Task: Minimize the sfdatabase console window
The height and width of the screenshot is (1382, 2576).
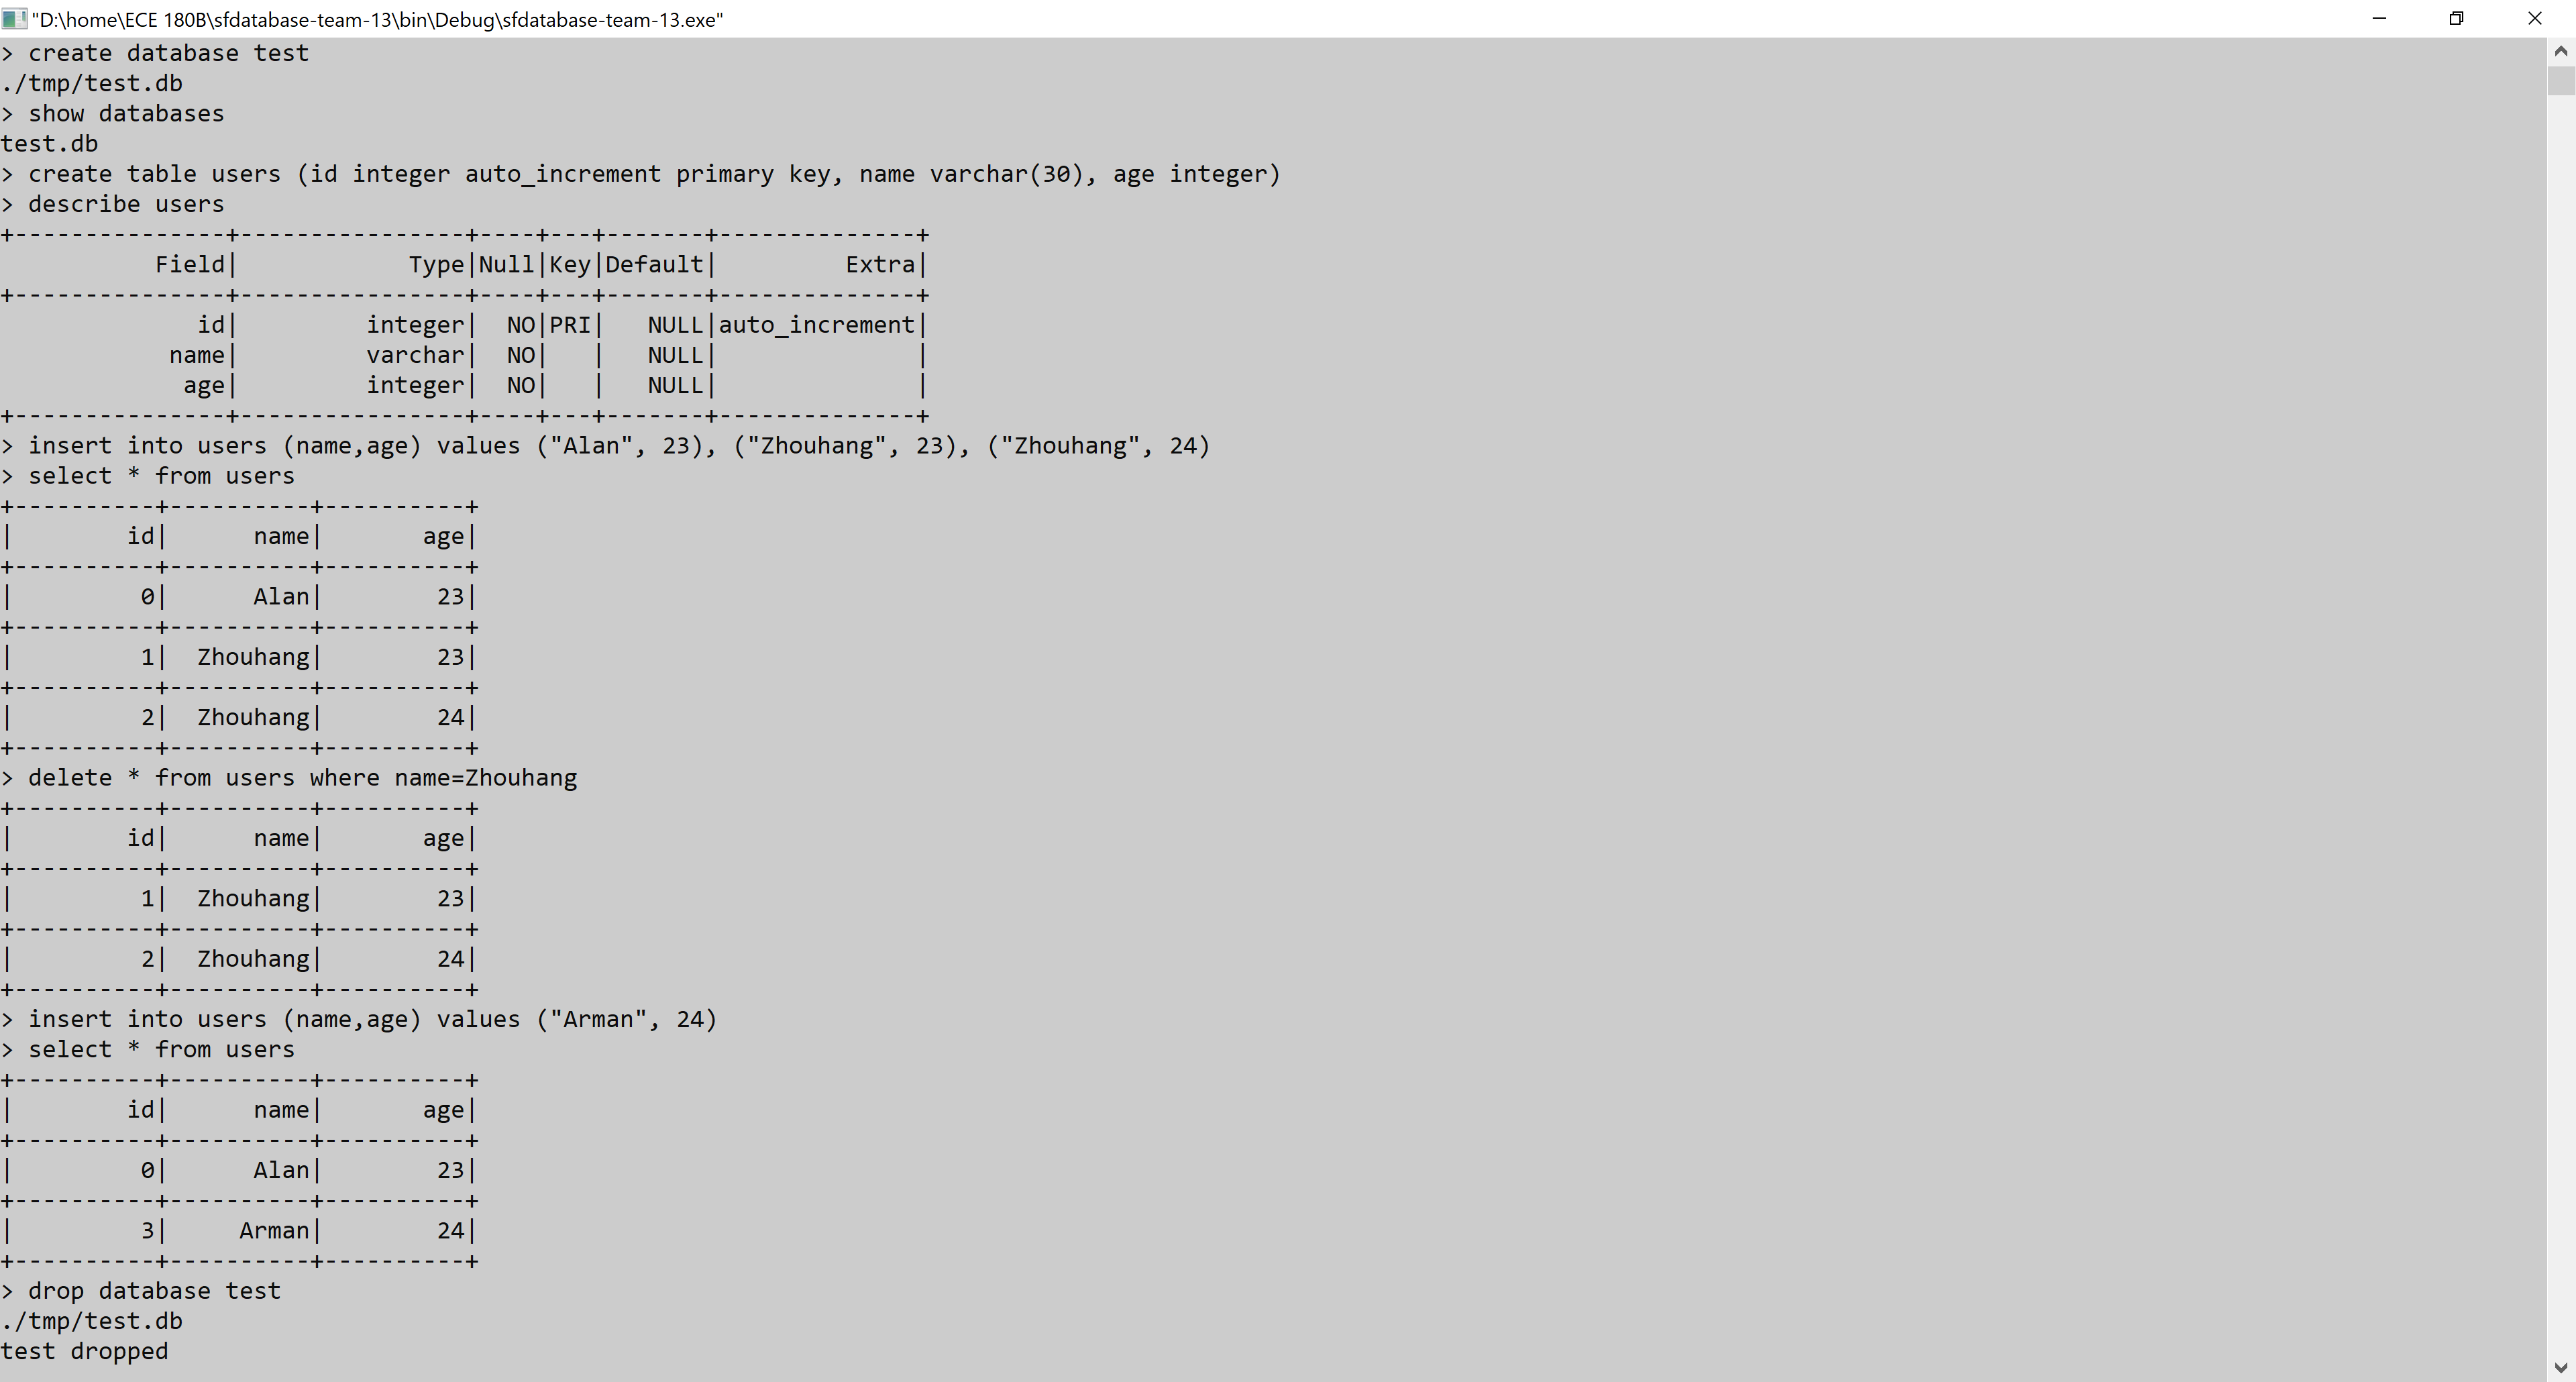Action: tap(2379, 19)
